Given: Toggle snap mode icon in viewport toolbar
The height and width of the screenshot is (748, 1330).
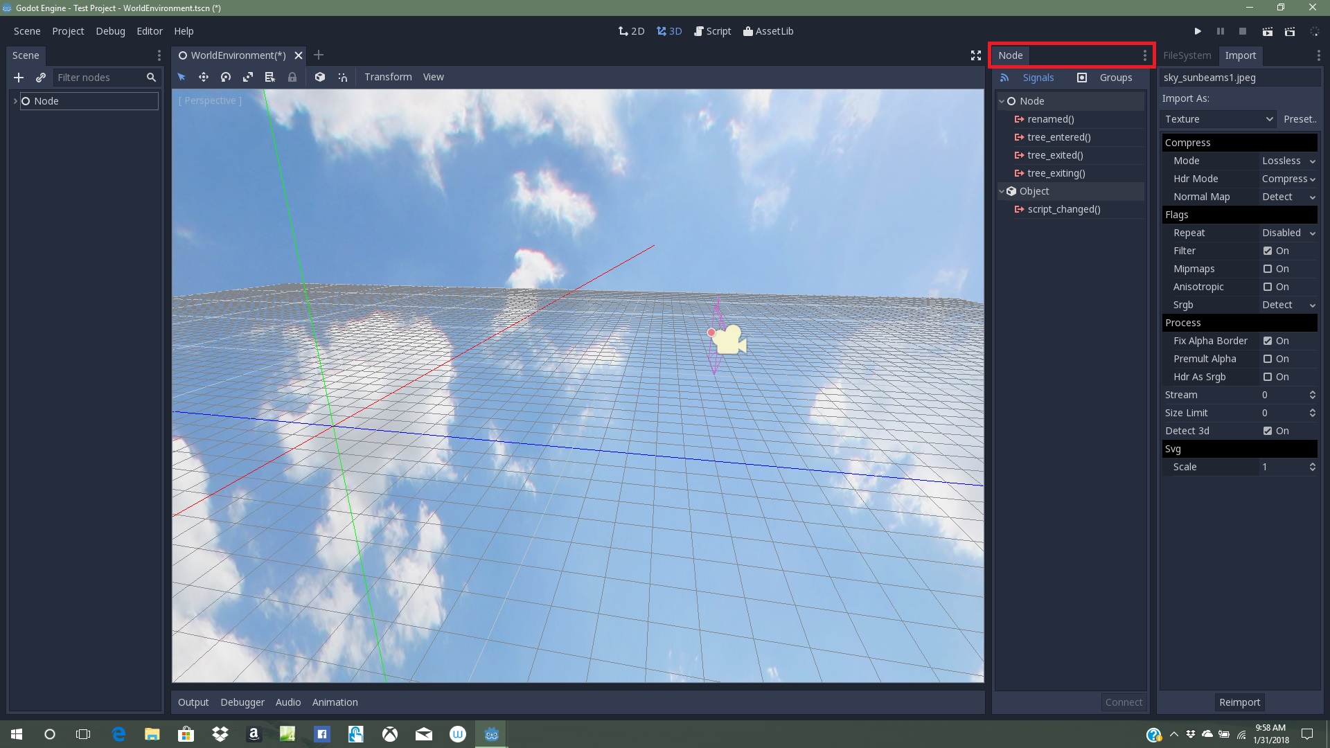Looking at the screenshot, I should 342,77.
